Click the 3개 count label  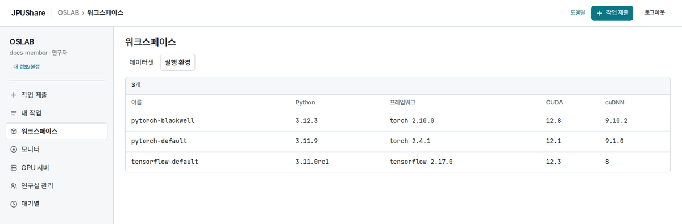[136, 84]
